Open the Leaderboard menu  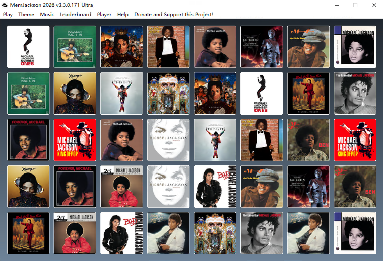click(x=76, y=15)
